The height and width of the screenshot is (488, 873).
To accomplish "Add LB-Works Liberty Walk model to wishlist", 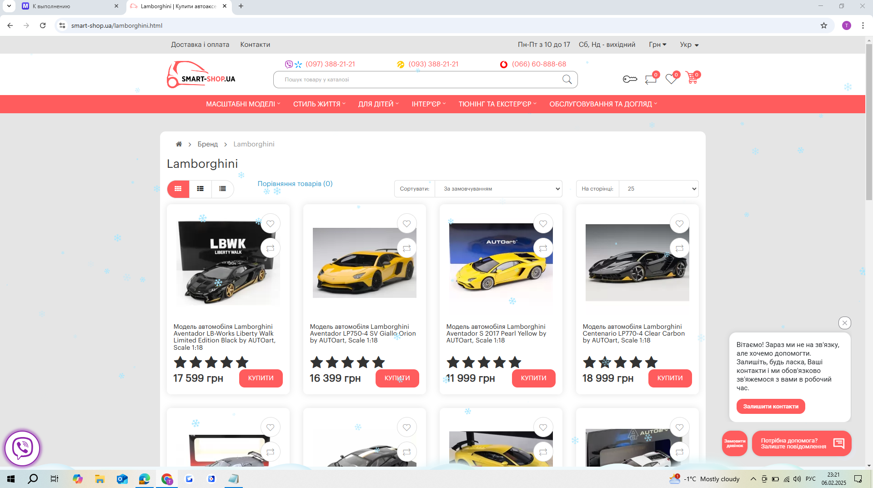I will tap(271, 224).
